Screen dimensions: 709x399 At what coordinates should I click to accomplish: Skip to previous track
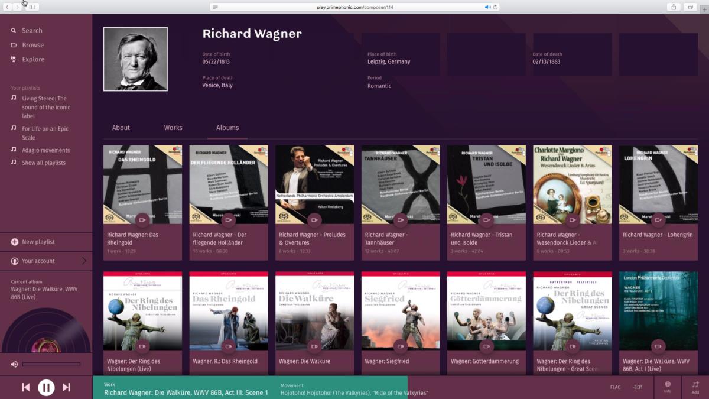click(26, 387)
